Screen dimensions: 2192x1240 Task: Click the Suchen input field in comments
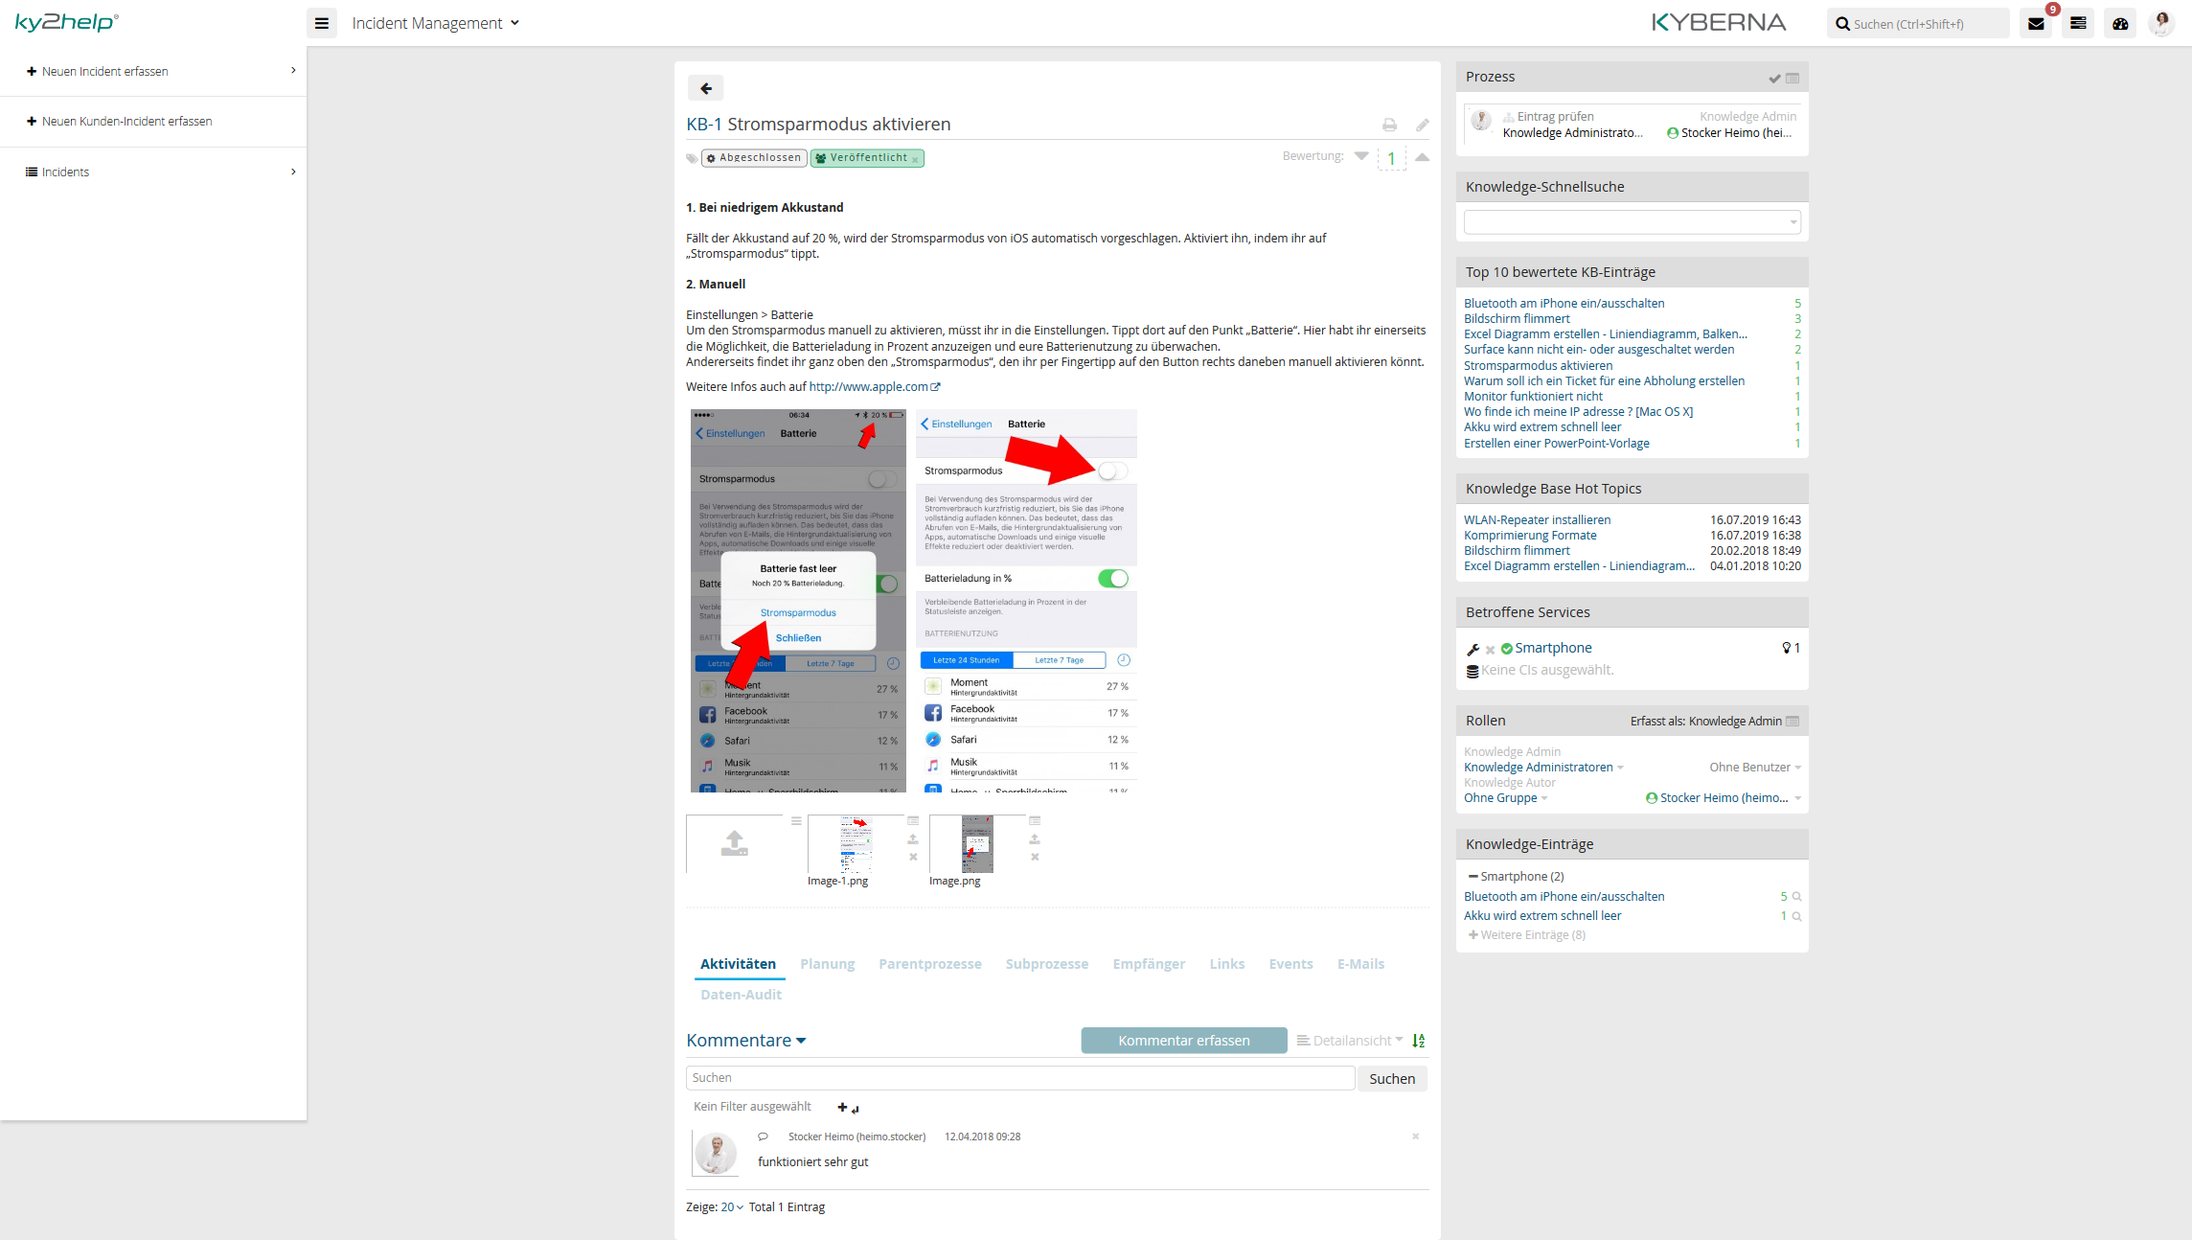[1020, 1077]
